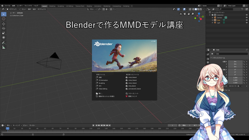Switch perspective/orthographic grid icon

tap(181, 14)
